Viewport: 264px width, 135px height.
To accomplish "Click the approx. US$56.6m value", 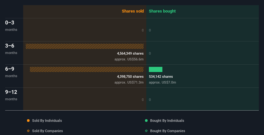I will 129,59.
